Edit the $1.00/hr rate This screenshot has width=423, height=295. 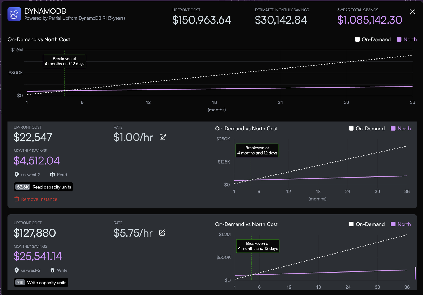163,137
